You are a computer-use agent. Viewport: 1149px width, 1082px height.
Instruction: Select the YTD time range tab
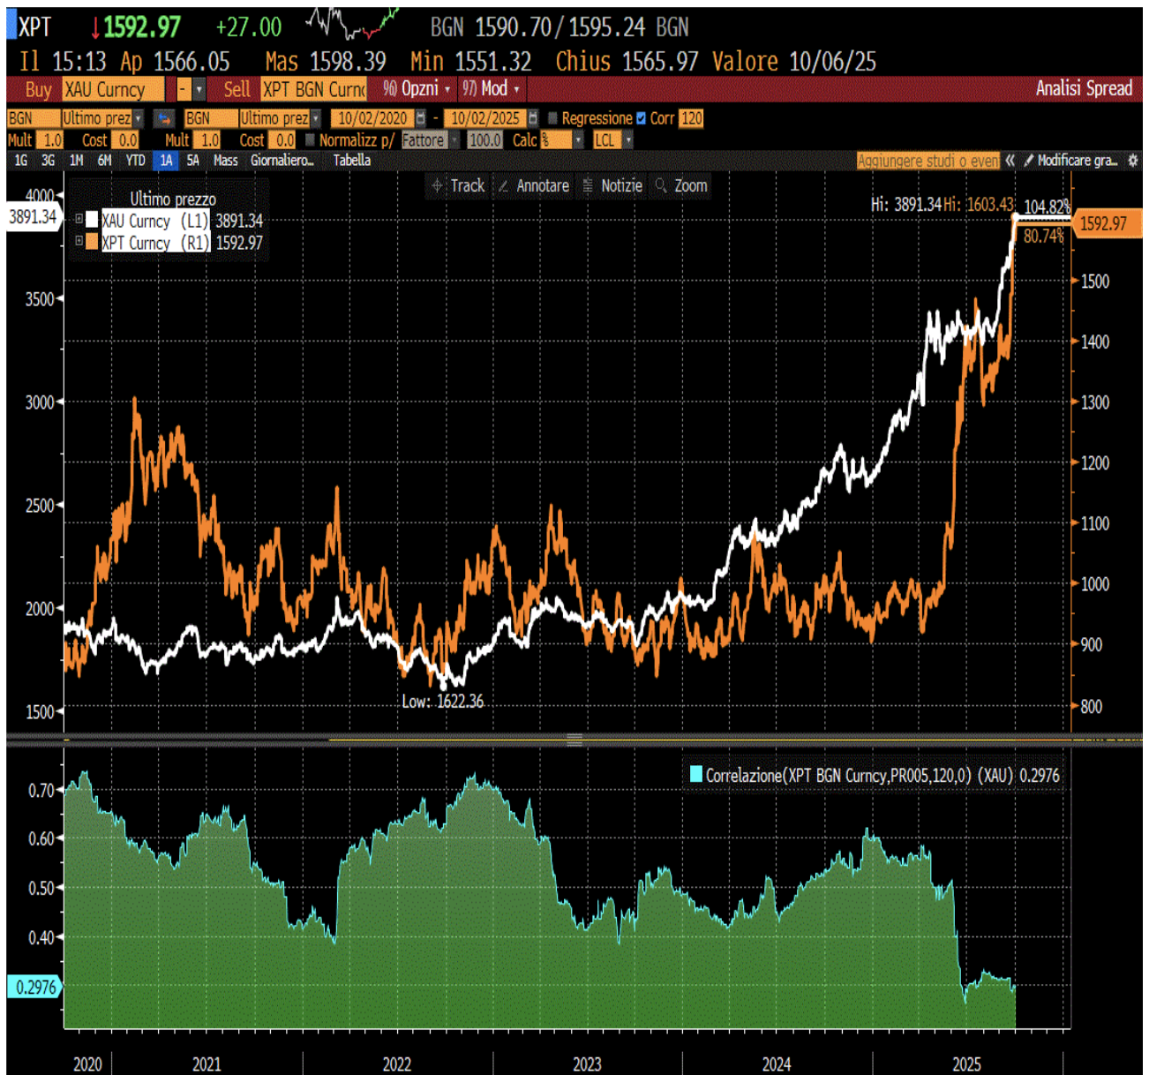[x=135, y=161]
